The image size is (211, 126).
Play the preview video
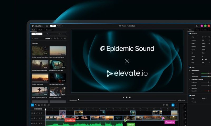(127, 97)
